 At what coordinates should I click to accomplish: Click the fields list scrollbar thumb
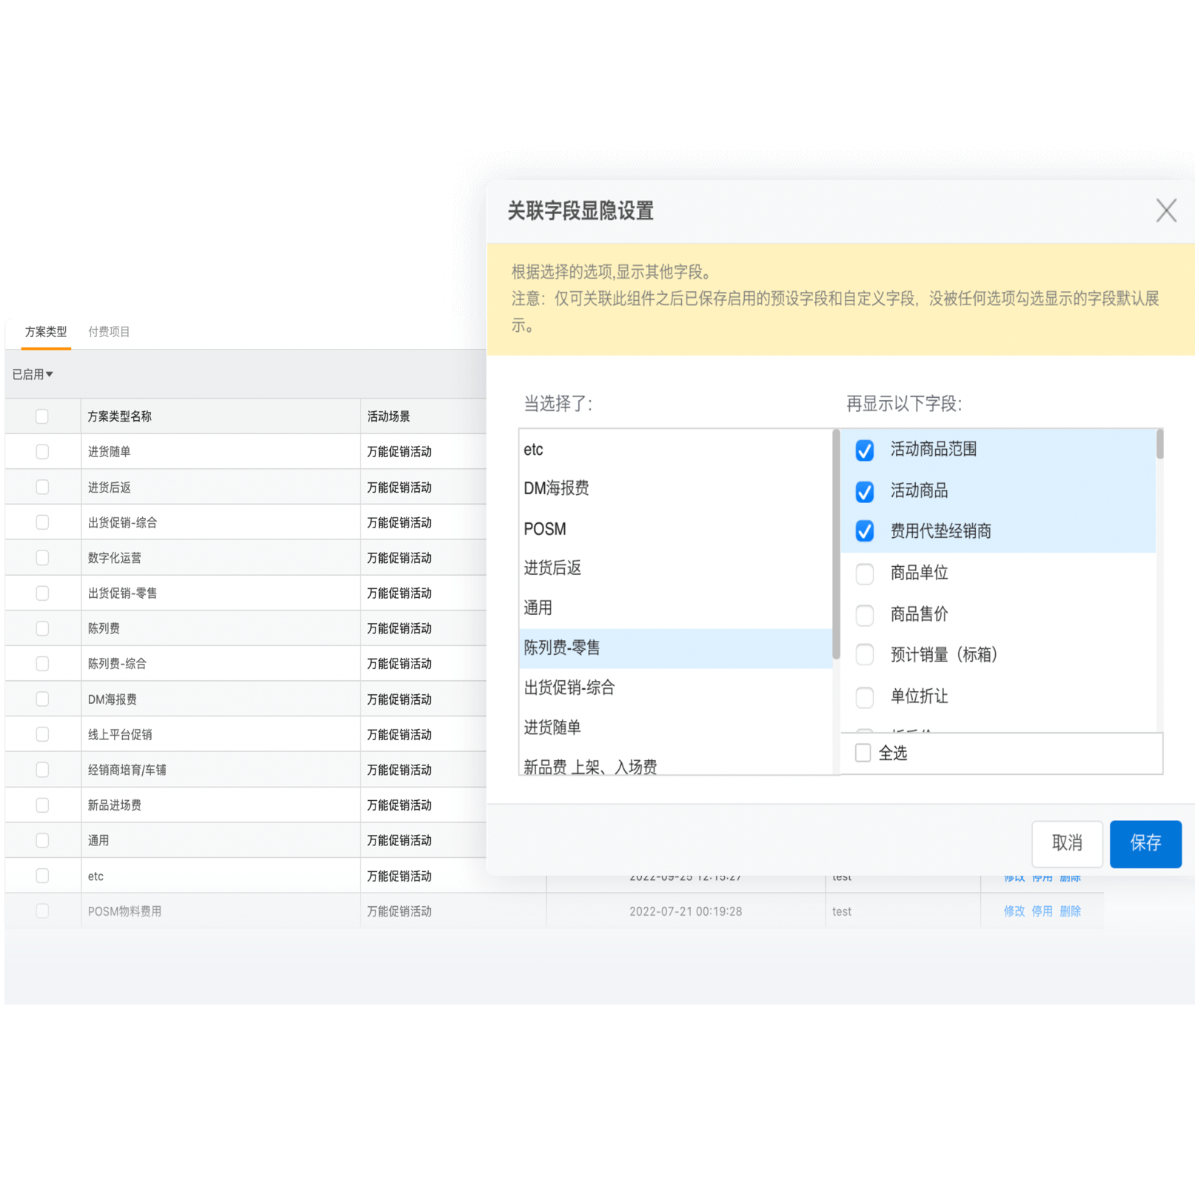point(1159,445)
